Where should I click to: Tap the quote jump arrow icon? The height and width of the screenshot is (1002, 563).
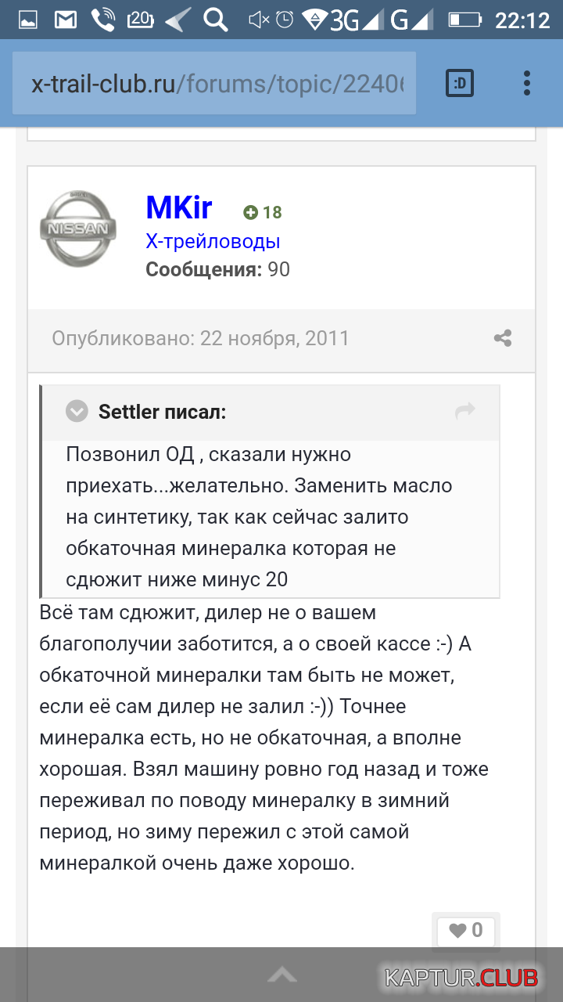(465, 411)
